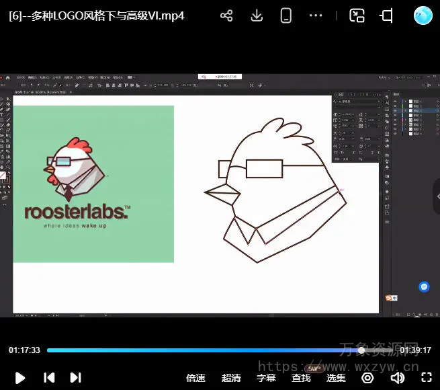Open the 选集 episode list
This screenshot has height=390, width=440.
click(336, 378)
